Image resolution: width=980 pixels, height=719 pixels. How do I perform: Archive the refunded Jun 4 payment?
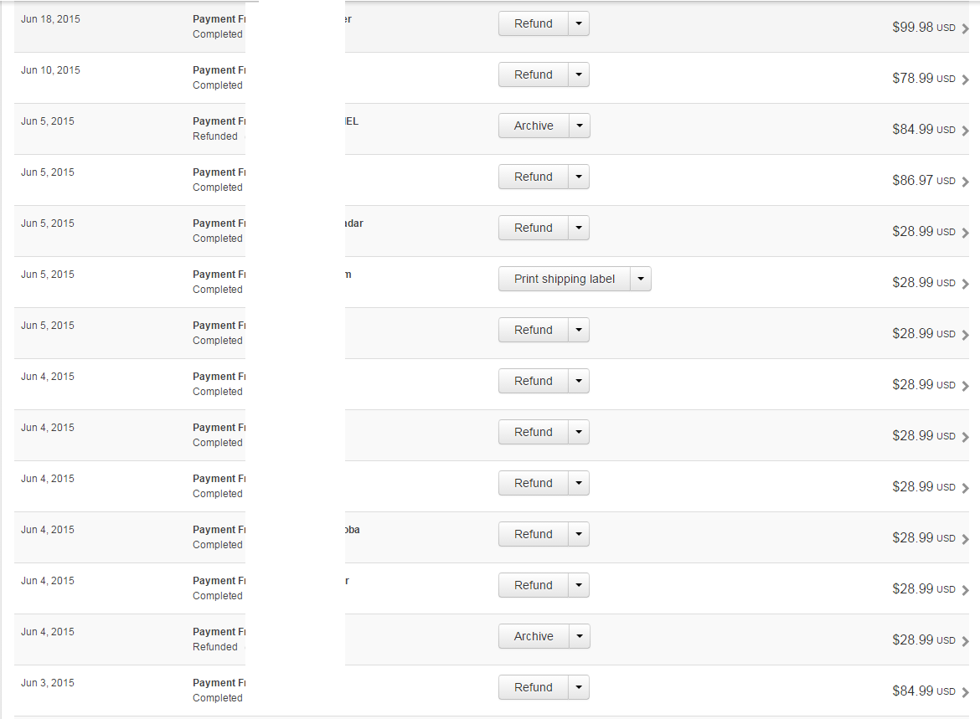(534, 636)
